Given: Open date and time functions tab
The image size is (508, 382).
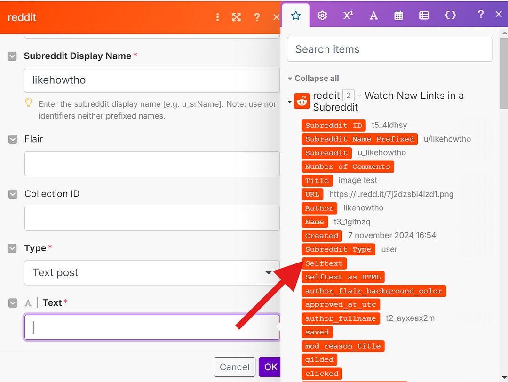Looking at the screenshot, I should coord(398,15).
